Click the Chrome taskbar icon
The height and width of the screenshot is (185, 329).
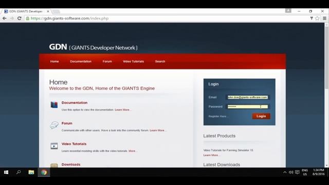click(x=44, y=172)
